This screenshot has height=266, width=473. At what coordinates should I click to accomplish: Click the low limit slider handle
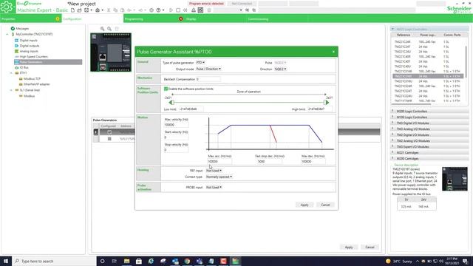coord(171,103)
